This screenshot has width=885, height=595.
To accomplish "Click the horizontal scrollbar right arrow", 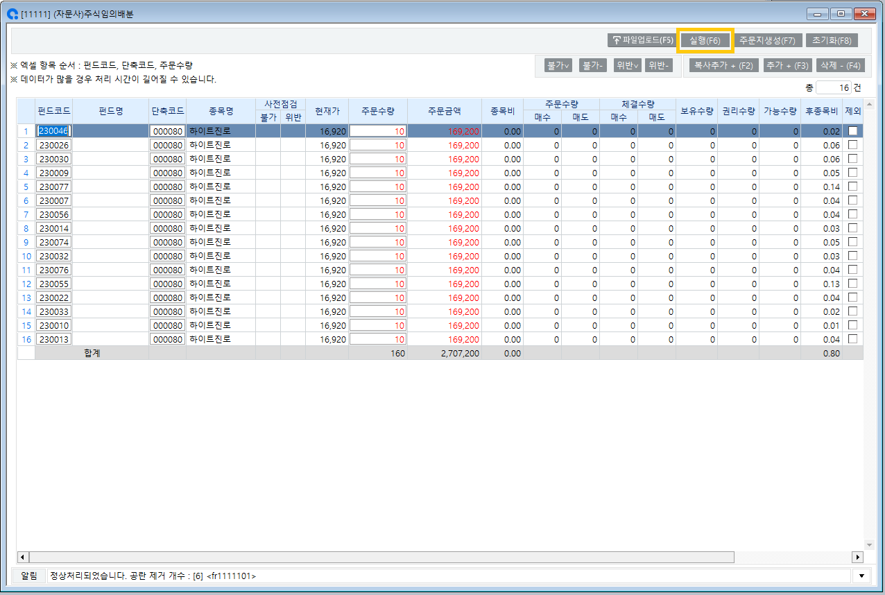I will pos(857,557).
